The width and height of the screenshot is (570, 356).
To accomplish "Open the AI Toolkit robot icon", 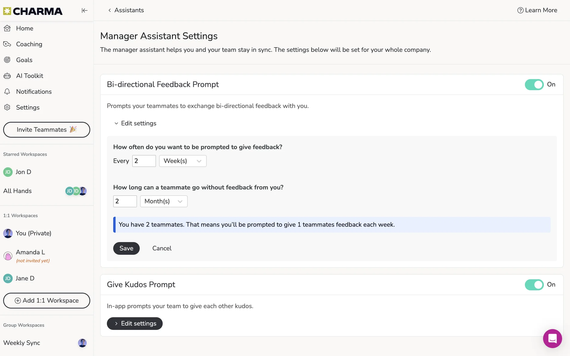I will click(7, 76).
